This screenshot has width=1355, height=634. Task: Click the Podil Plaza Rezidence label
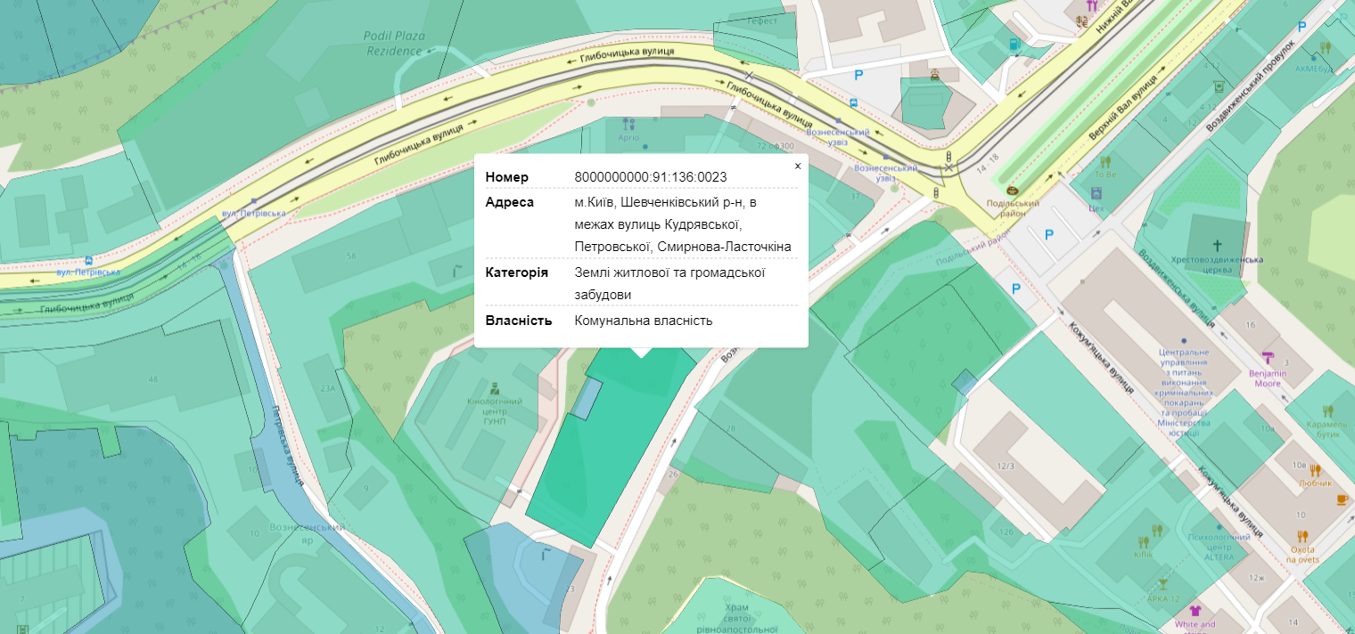394,44
